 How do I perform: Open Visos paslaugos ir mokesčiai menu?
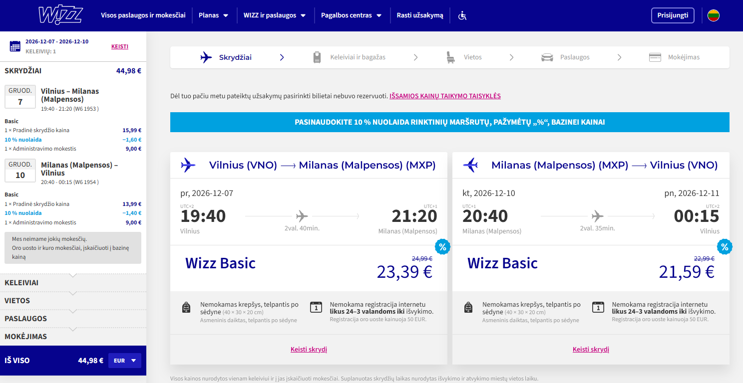143,15
